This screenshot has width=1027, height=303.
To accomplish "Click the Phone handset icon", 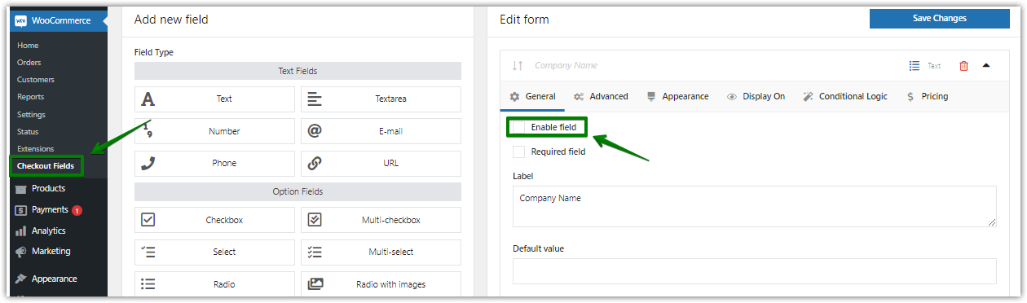I will (148, 163).
